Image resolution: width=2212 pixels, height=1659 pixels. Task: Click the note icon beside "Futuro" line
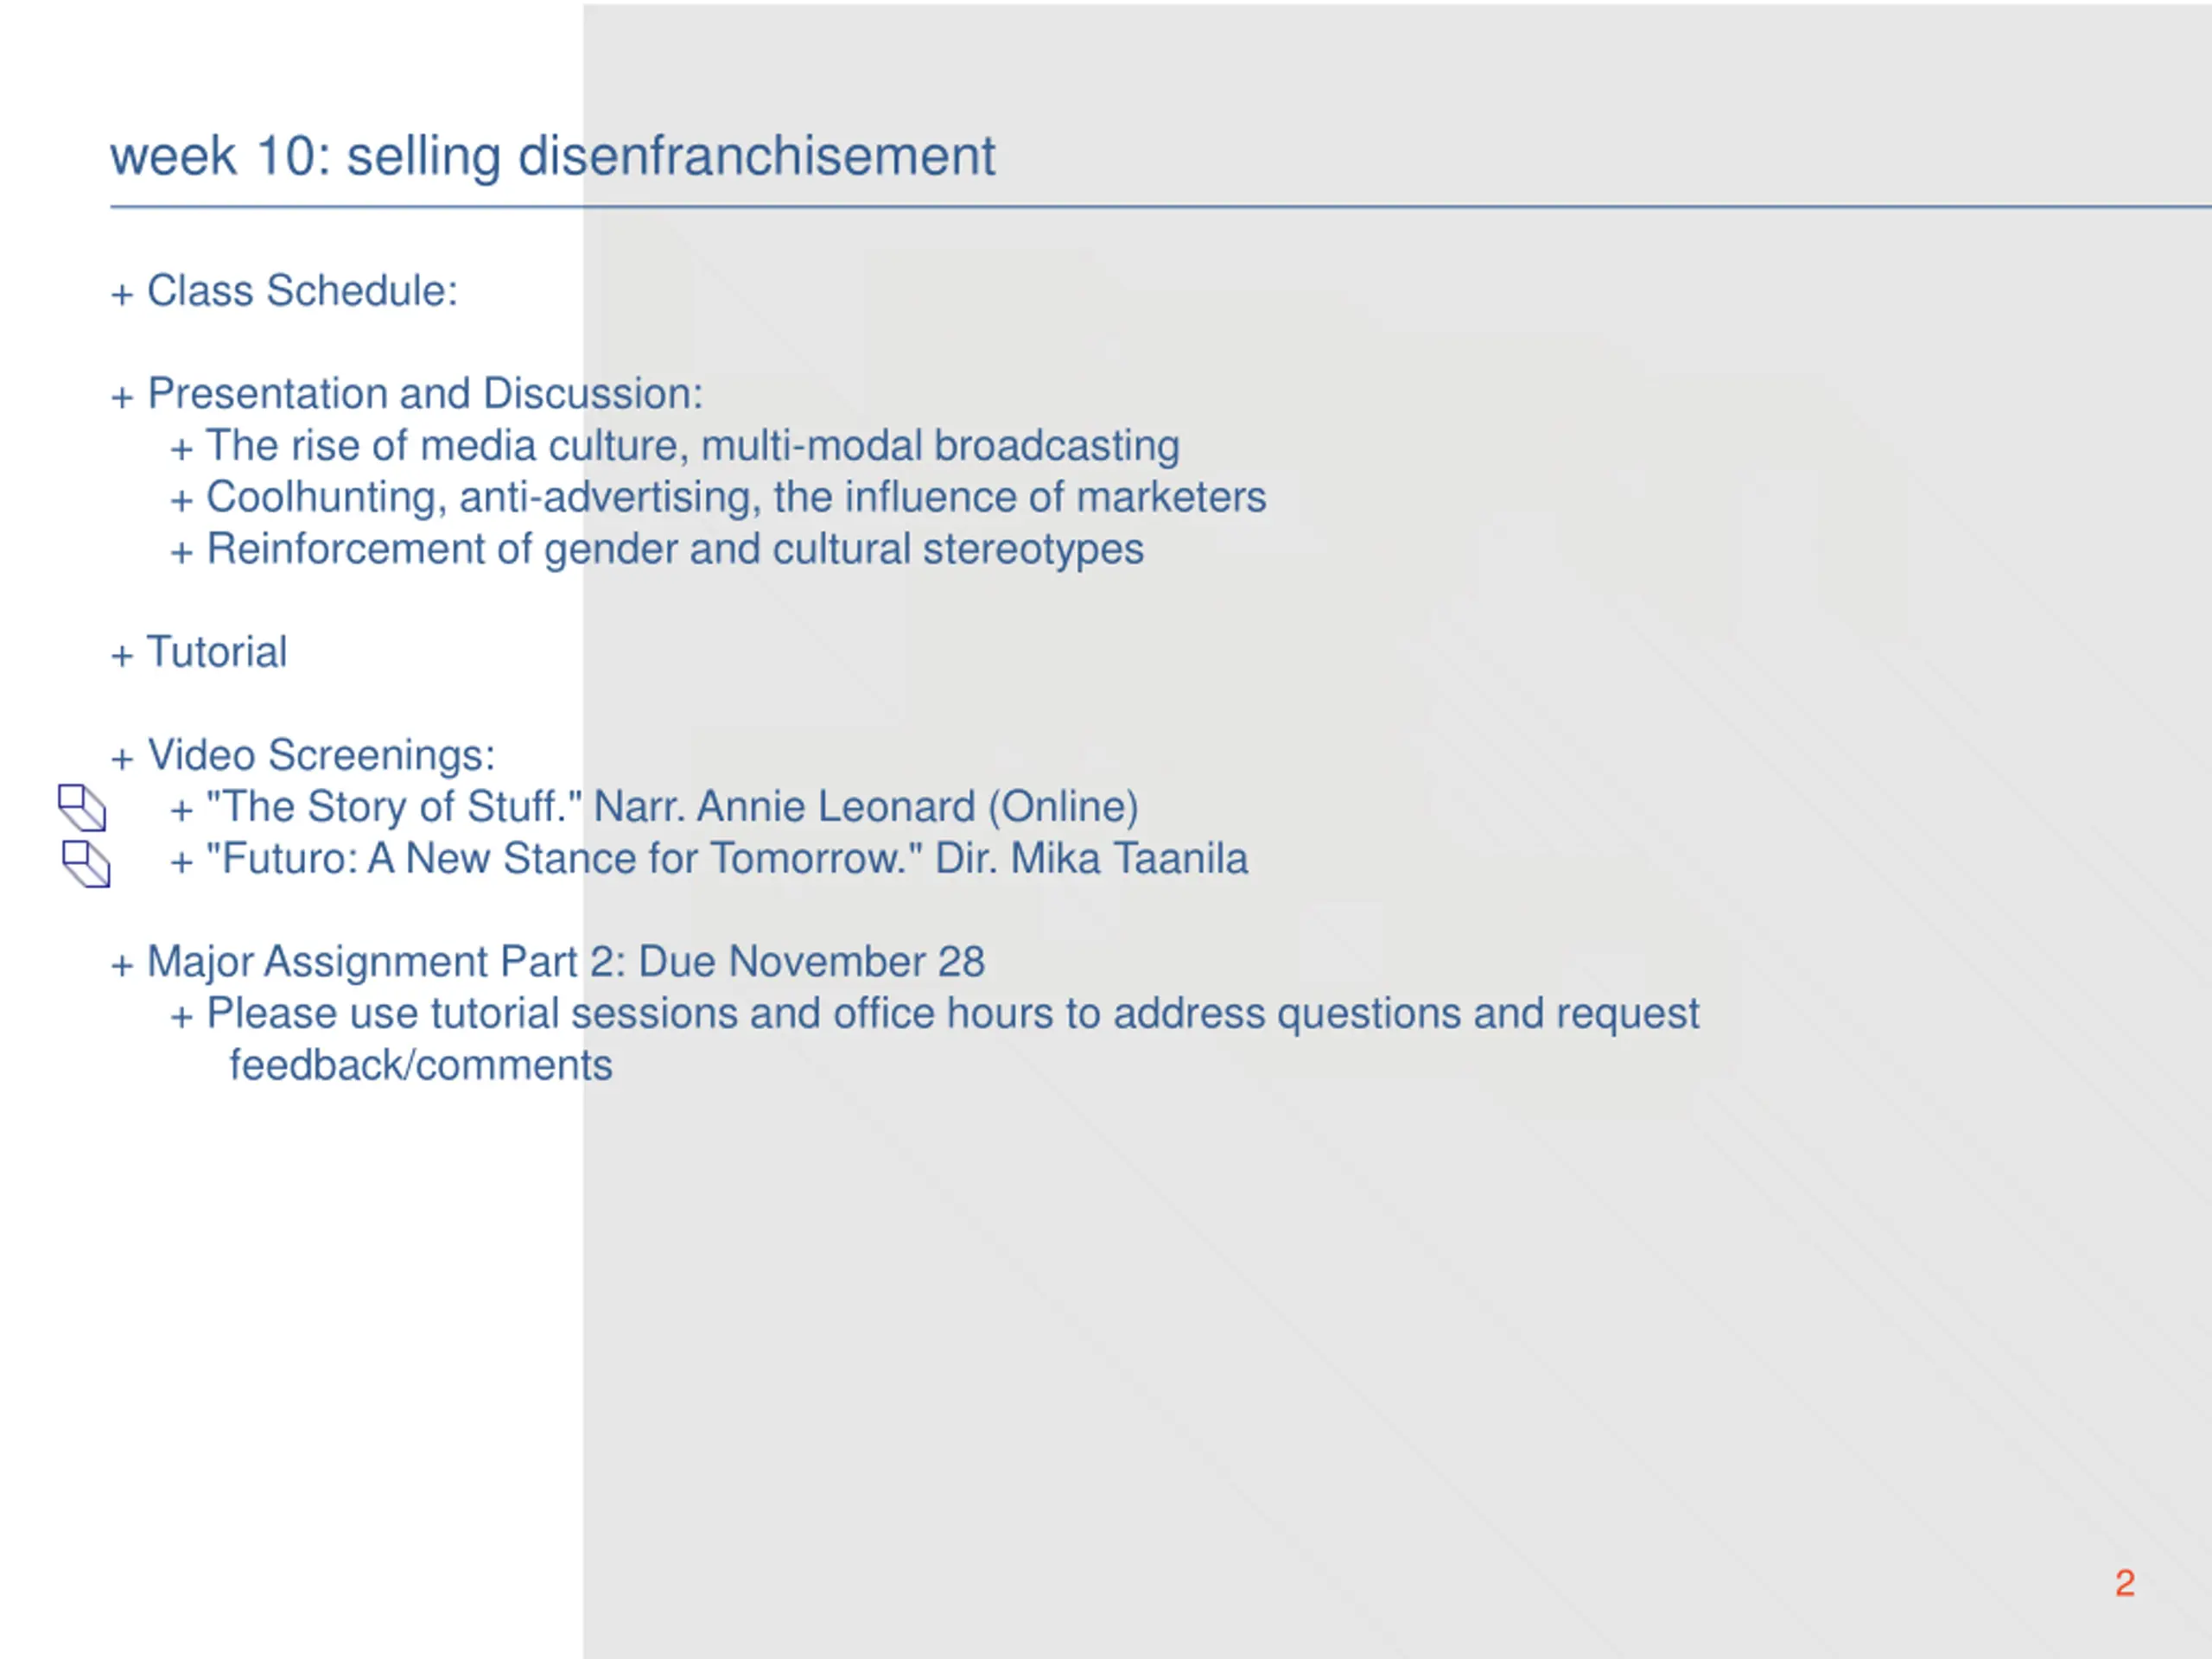[86, 864]
